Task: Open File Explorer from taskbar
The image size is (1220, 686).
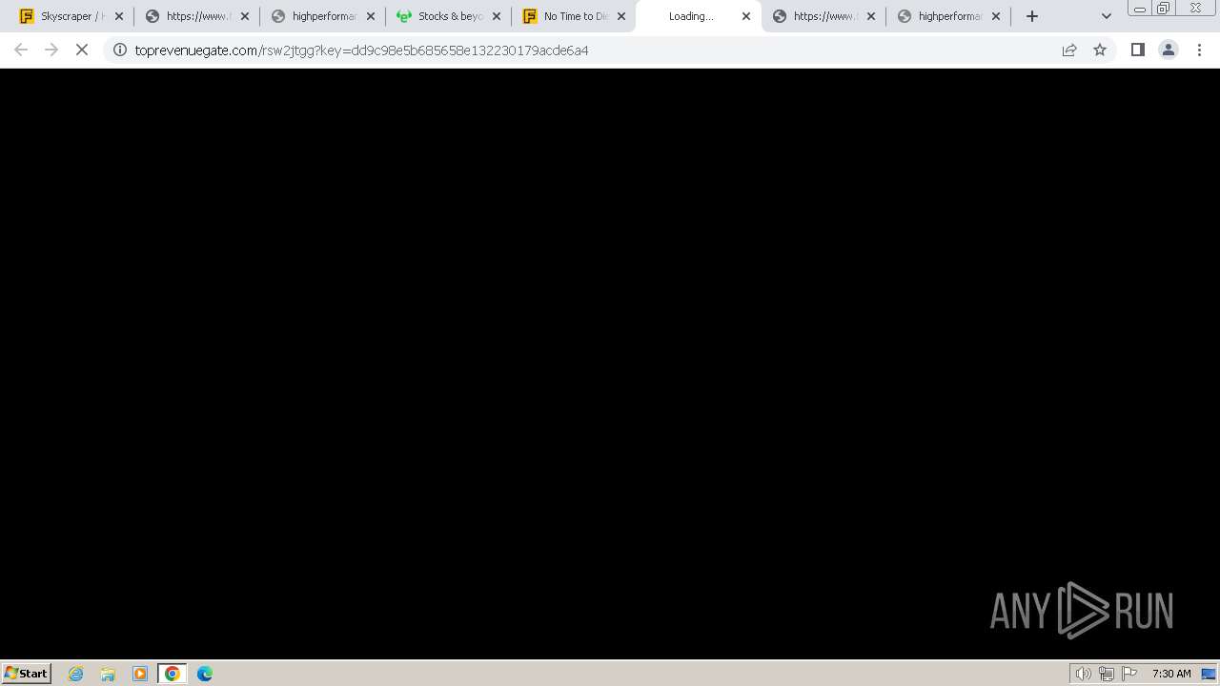Action: pyautogui.click(x=108, y=674)
